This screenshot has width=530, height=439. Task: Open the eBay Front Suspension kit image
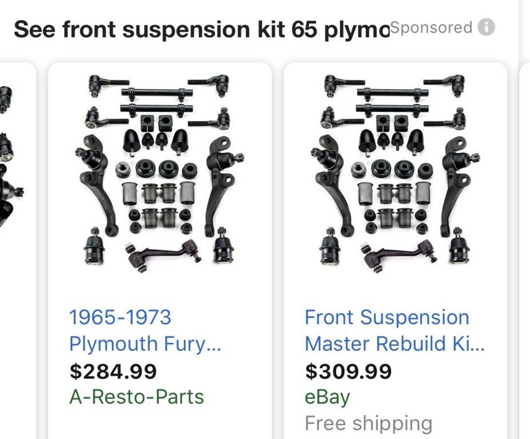(x=394, y=170)
